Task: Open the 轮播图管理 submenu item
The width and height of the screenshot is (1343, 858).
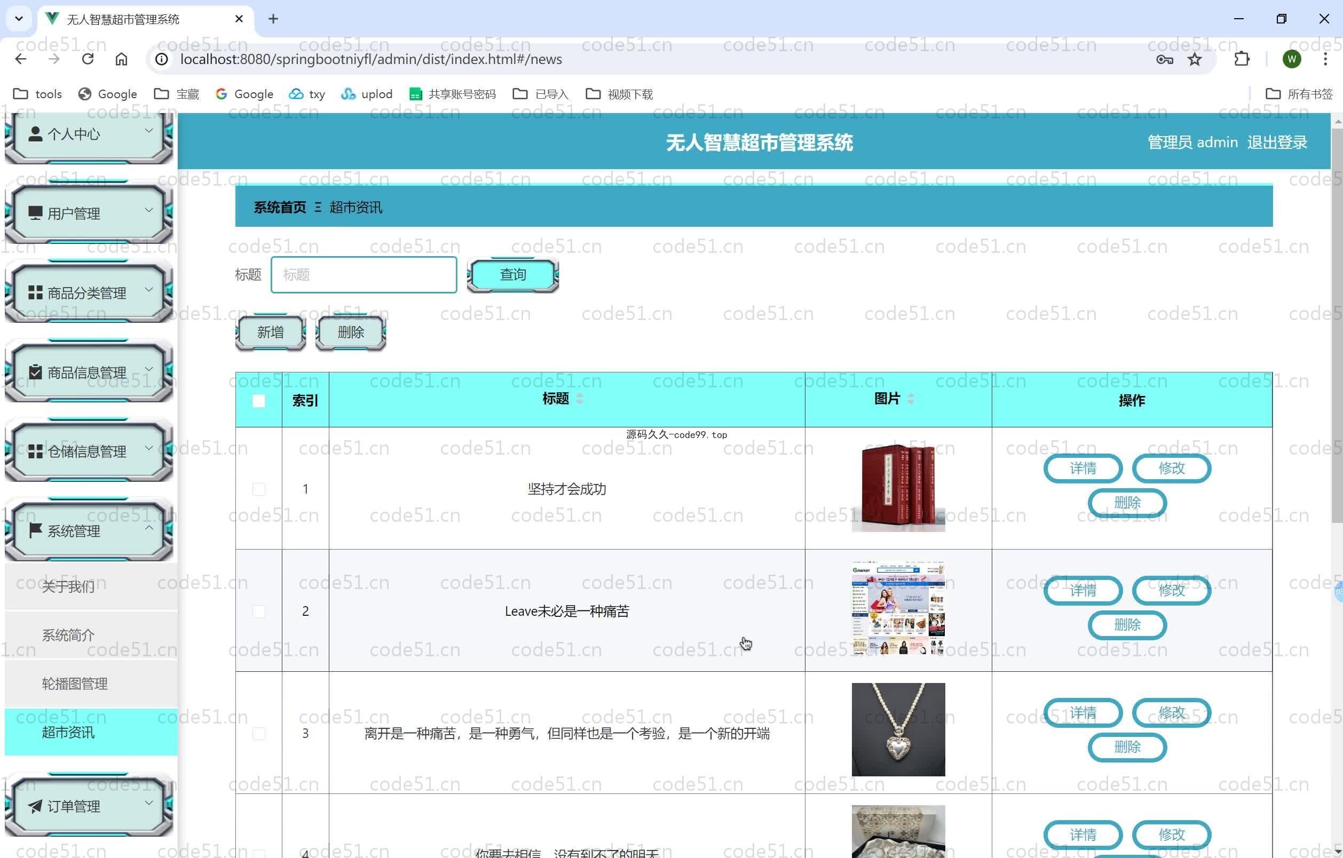Action: pyautogui.click(x=91, y=684)
